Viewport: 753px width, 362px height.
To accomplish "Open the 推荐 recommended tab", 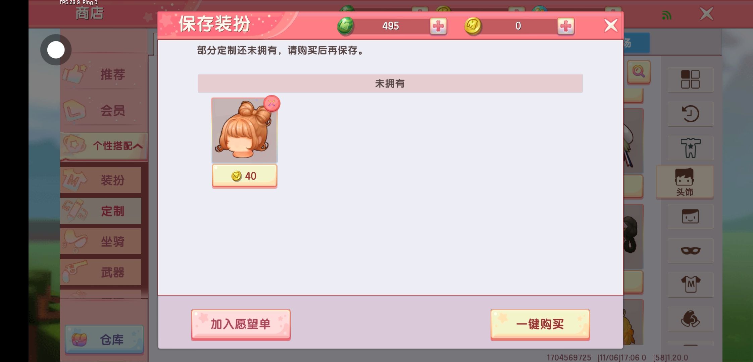I will 104,74.
